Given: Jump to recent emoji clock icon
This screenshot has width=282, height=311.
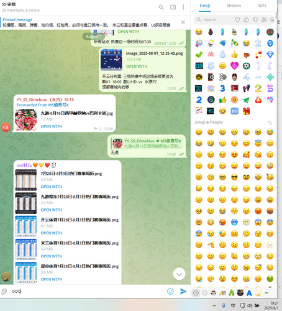Looking at the screenshot, I should tap(196, 293).
